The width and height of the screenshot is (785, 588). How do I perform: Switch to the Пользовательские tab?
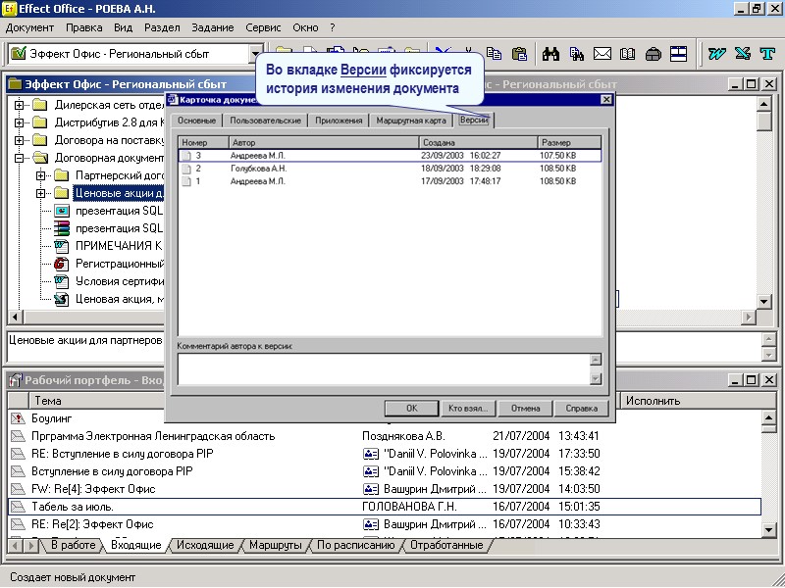(265, 120)
